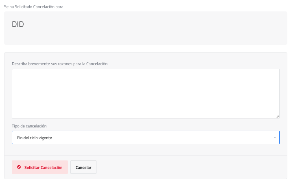The height and width of the screenshot is (182, 291).
Task: Click the Cancelar button
Action: [83, 167]
